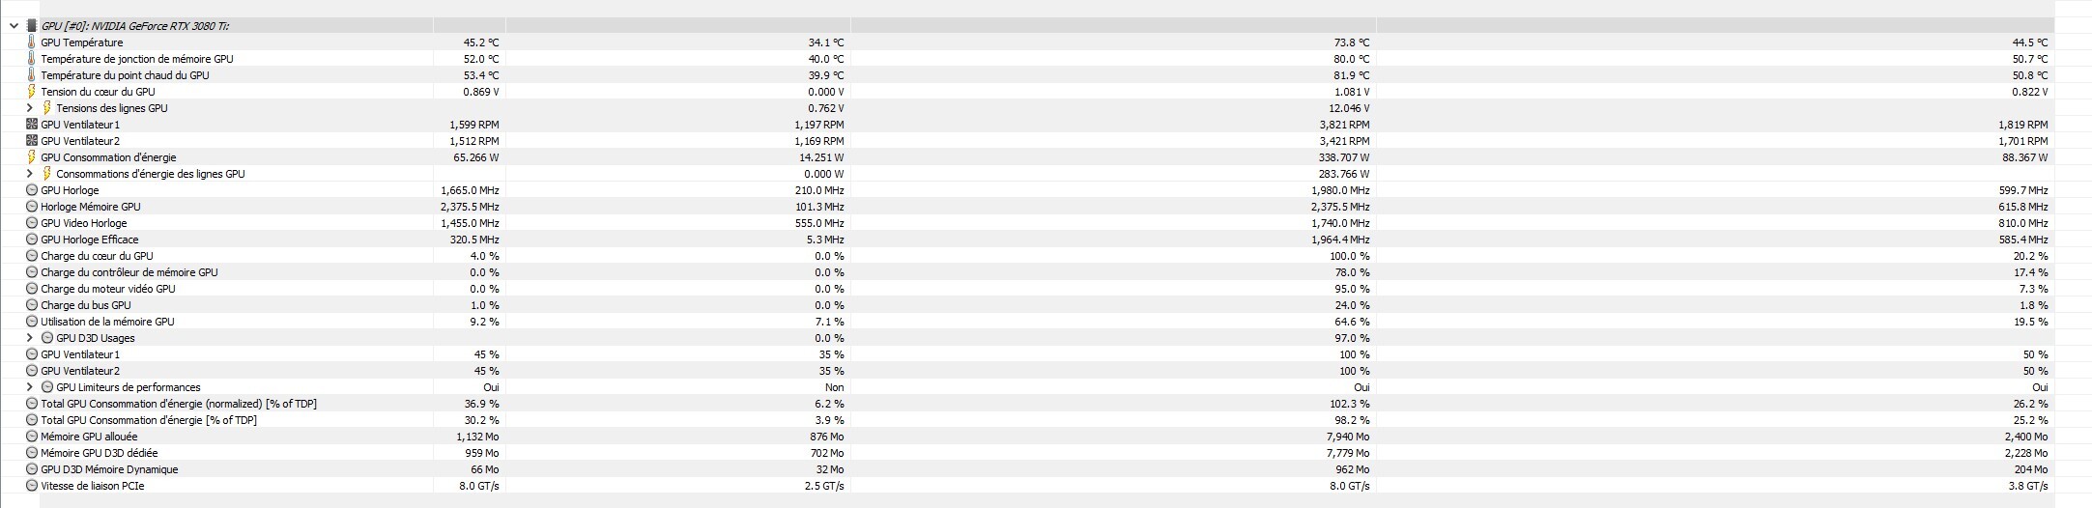Click the clock icon beside GPU Horloge
The image size is (2092, 508).
coord(32,190)
